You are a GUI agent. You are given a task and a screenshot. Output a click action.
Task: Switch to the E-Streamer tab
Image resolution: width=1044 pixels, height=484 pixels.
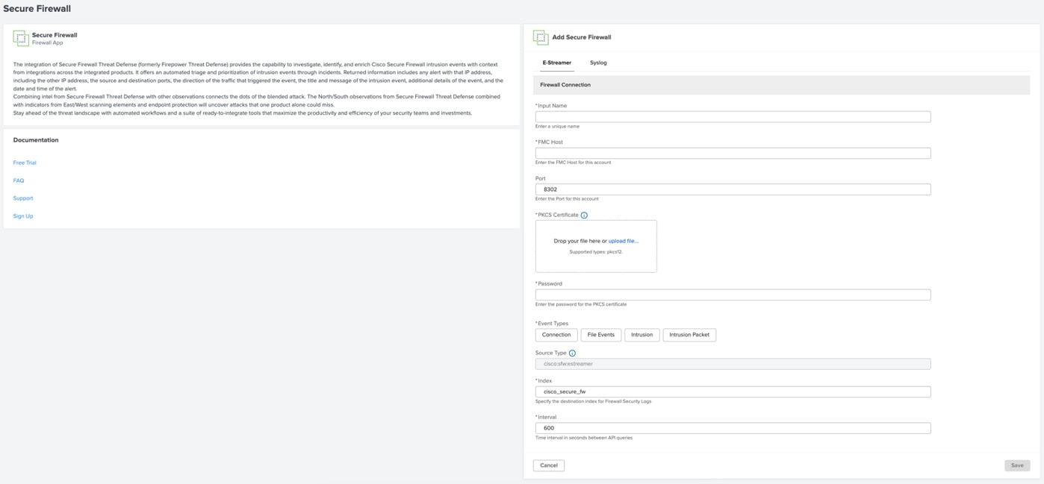[x=557, y=63]
